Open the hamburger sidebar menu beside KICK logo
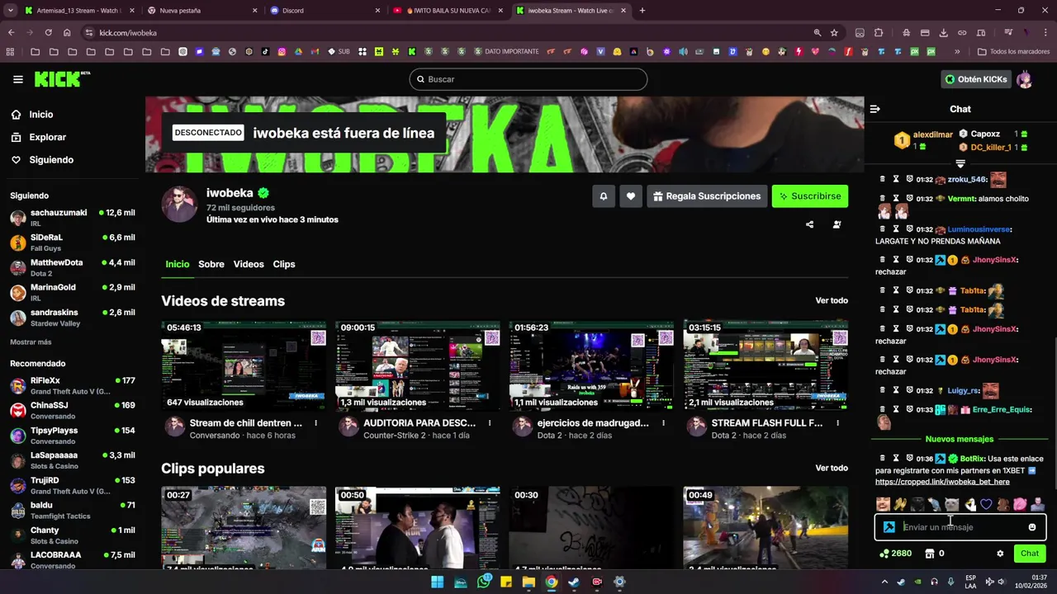The height and width of the screenshot is (594, 1057). (x=18, y=79)
